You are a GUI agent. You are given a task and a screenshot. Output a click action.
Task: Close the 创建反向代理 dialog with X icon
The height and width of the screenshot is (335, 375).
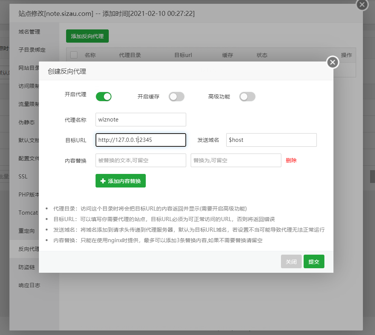(x=332, y=62)
